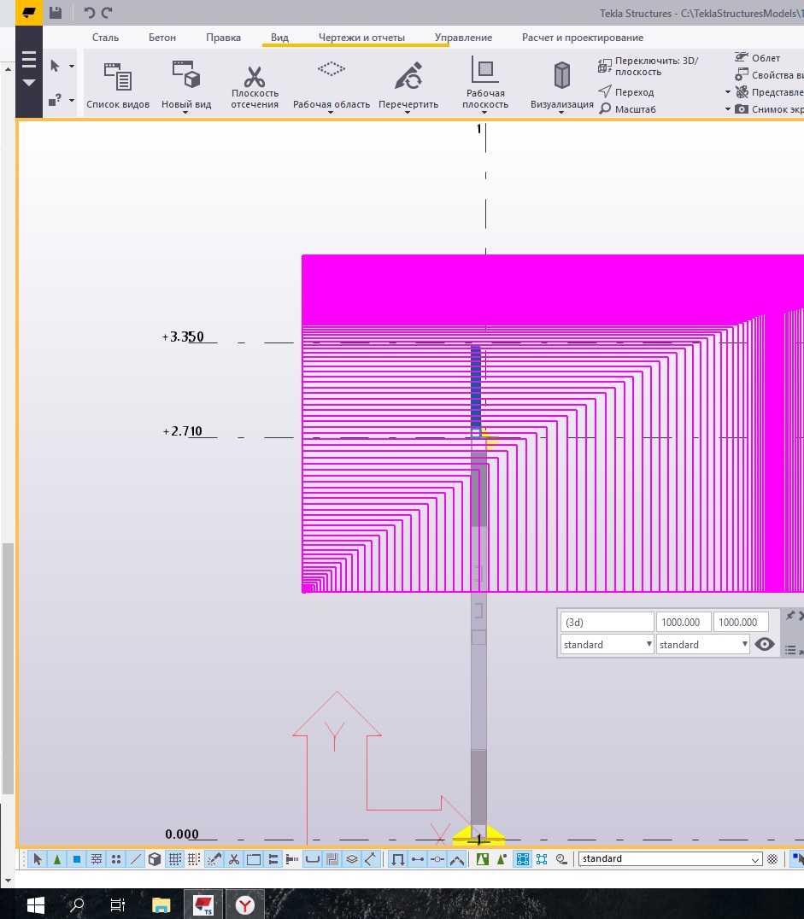Toggle the eye visibility button

pos(765,645)
